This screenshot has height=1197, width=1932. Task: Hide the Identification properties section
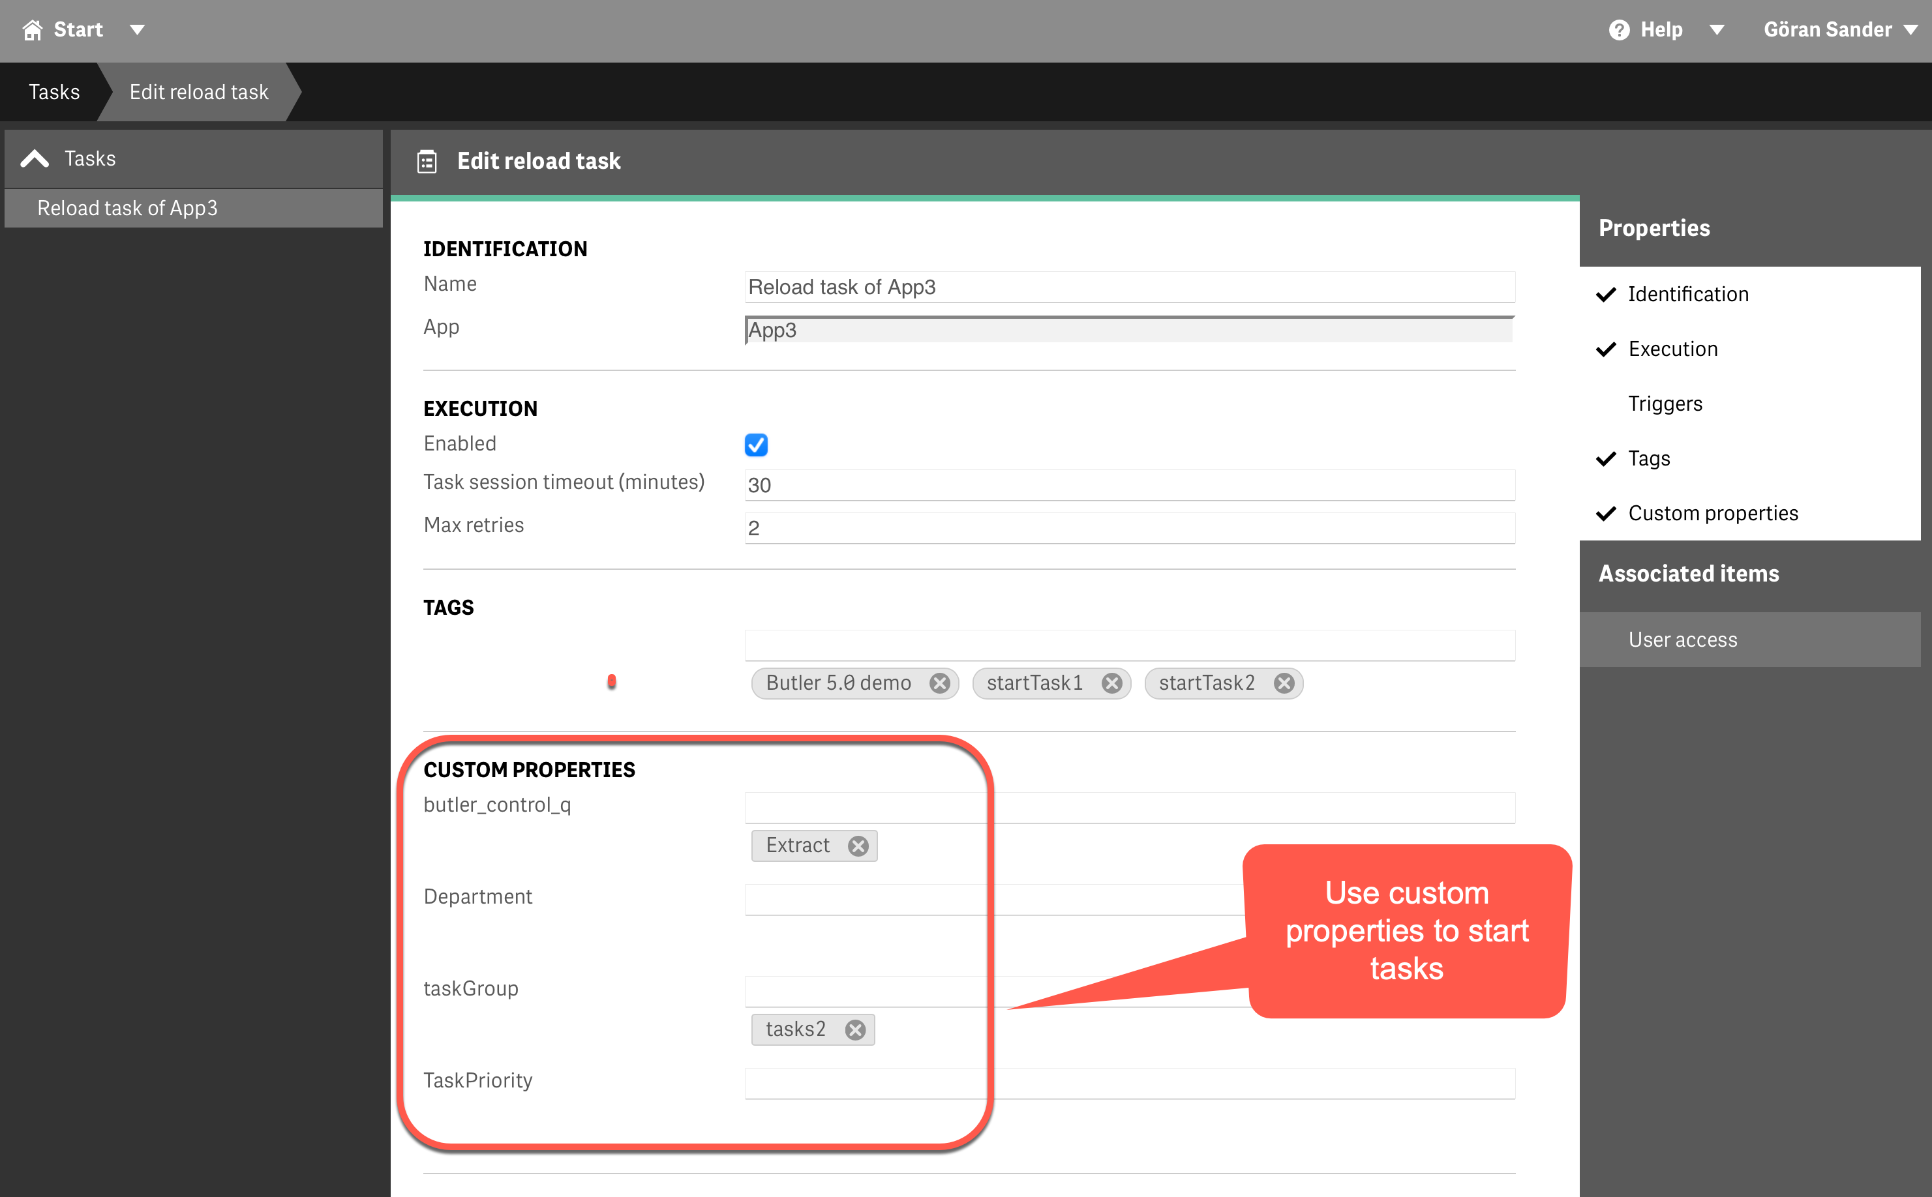point(1687,295)
